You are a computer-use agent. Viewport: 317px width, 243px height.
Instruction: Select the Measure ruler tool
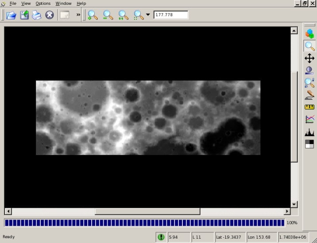[x=309, y=107]
